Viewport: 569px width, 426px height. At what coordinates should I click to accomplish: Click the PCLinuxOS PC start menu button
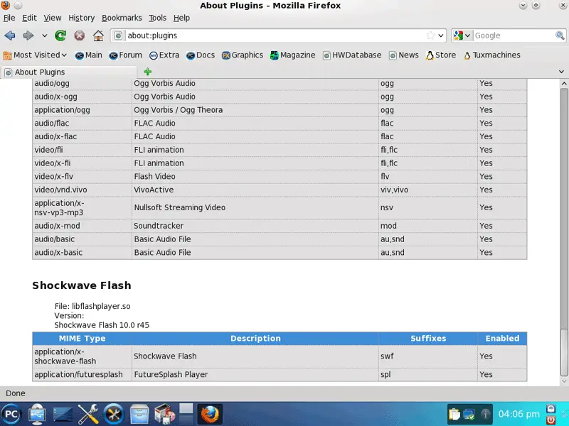point(11,414)
